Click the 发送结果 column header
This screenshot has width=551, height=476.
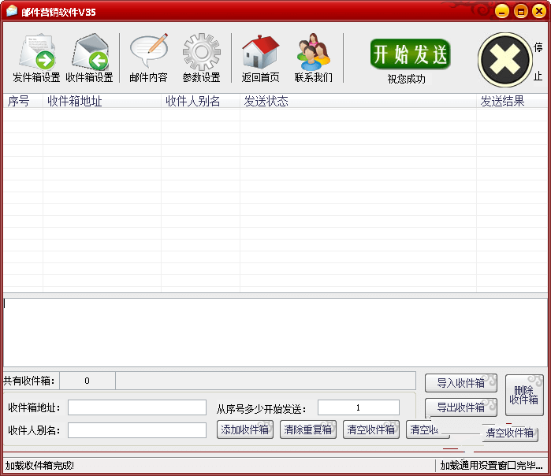(x=512, y=101)
